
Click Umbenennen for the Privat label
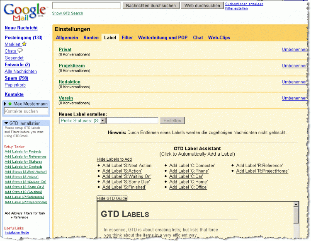click(294, 49)
